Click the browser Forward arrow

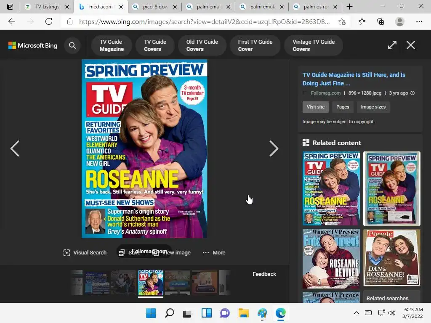tap(30, 21)
